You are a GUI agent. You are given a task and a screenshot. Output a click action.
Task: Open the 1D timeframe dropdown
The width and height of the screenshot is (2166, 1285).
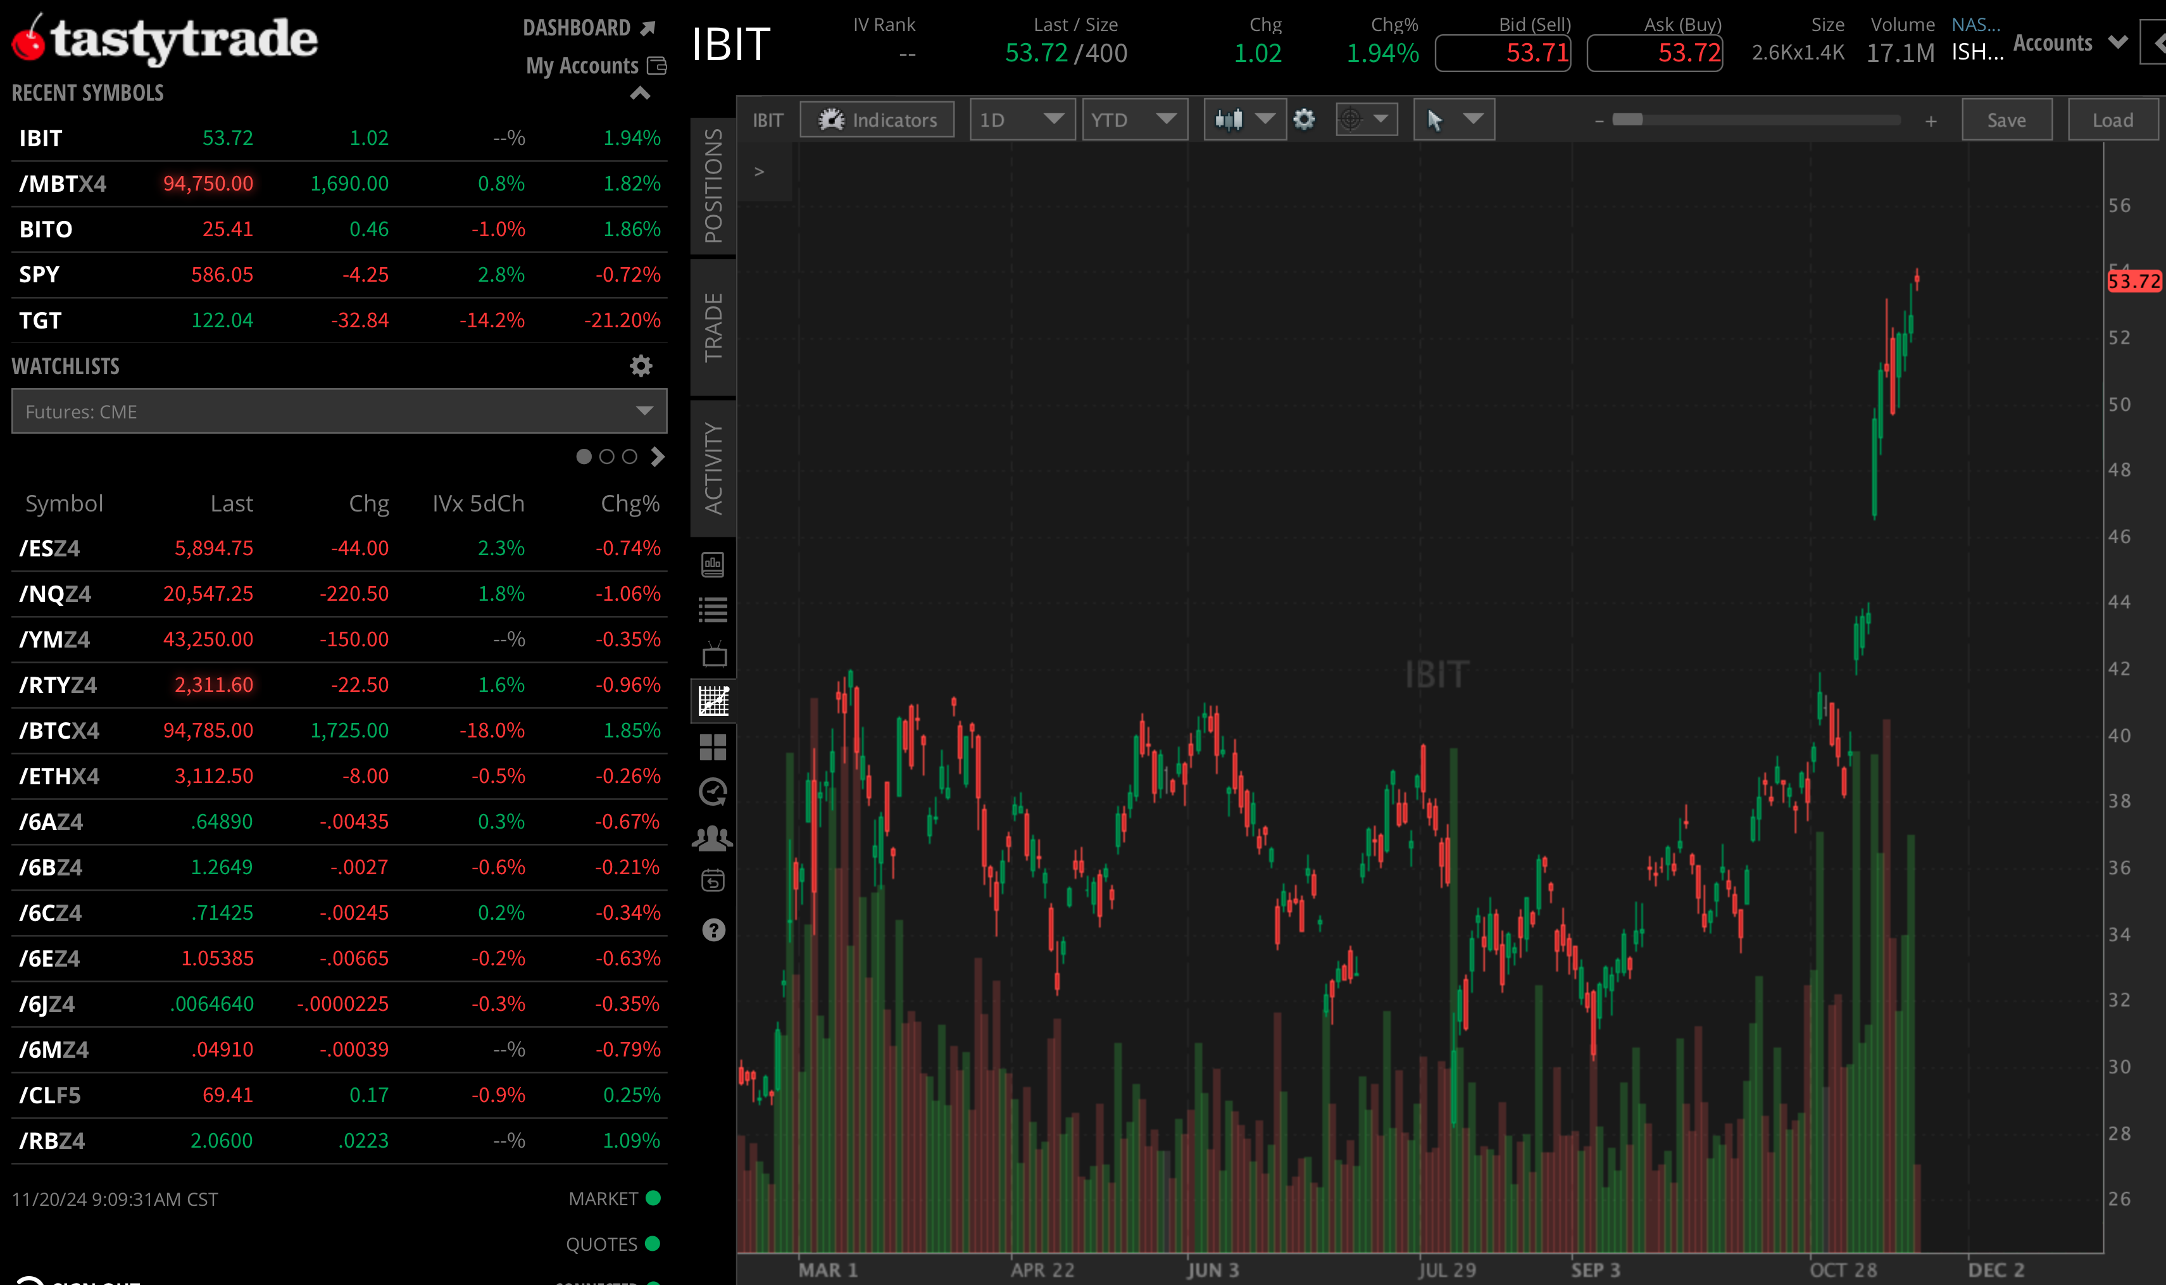[1022, 120]
